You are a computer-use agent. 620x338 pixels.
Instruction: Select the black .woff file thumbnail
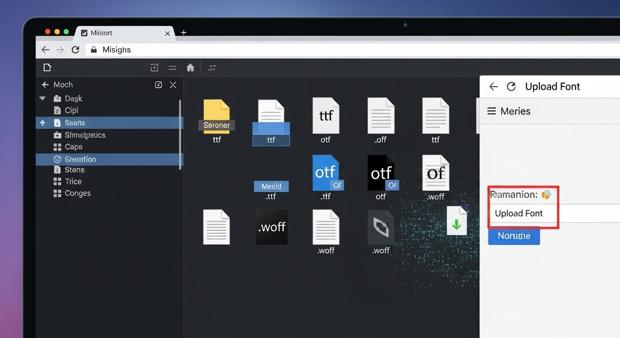coord(271,227)
